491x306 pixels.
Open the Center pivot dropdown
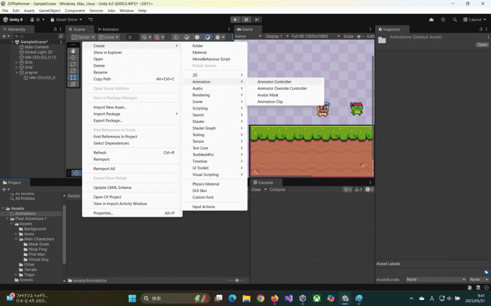pos(83,37)
